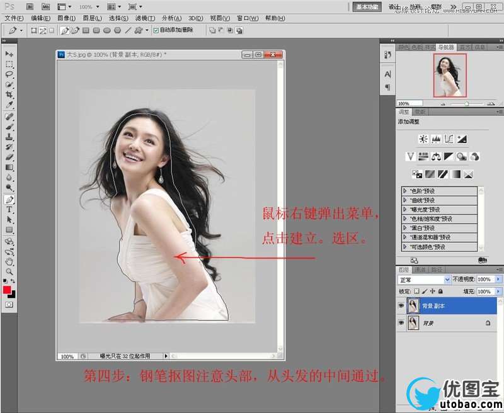Select the Rectangular Marquee tool
This screenshot has width=504, height=413.
coord(9,64)
